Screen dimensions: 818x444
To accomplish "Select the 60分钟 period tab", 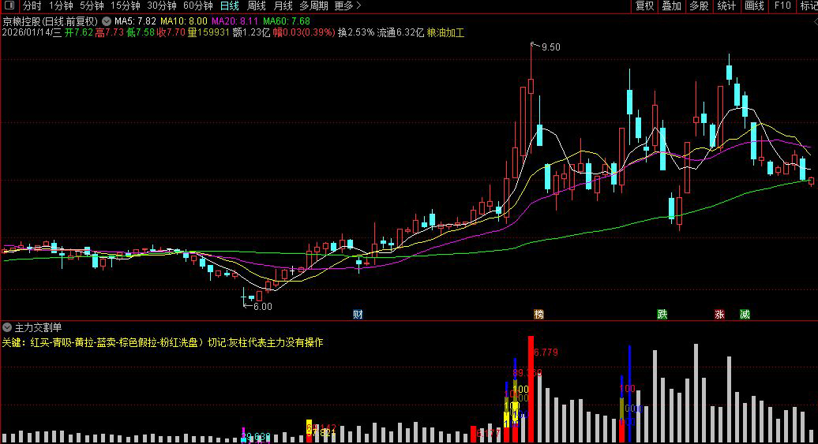I will click(198, 6).
